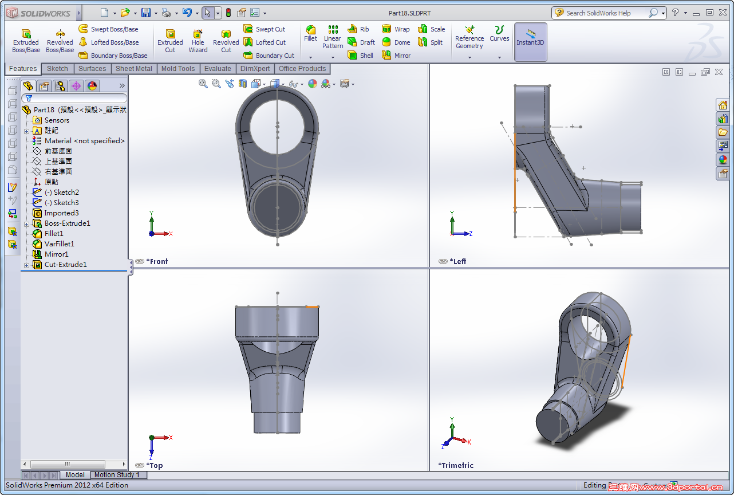Viewport: 734px width, 495px height.
Task: Expand the FeatureManager tabs chevron
Action: coord(121,86)
